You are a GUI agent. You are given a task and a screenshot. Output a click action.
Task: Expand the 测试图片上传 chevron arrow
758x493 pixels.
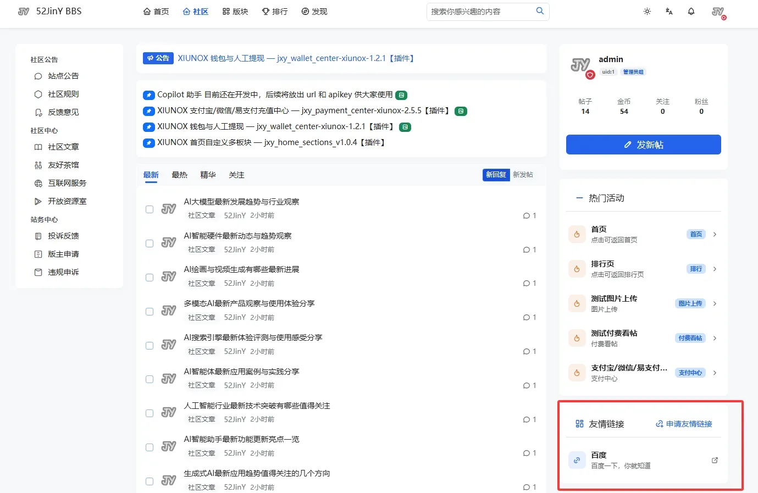pyautogui.click(x=715, y=303)
